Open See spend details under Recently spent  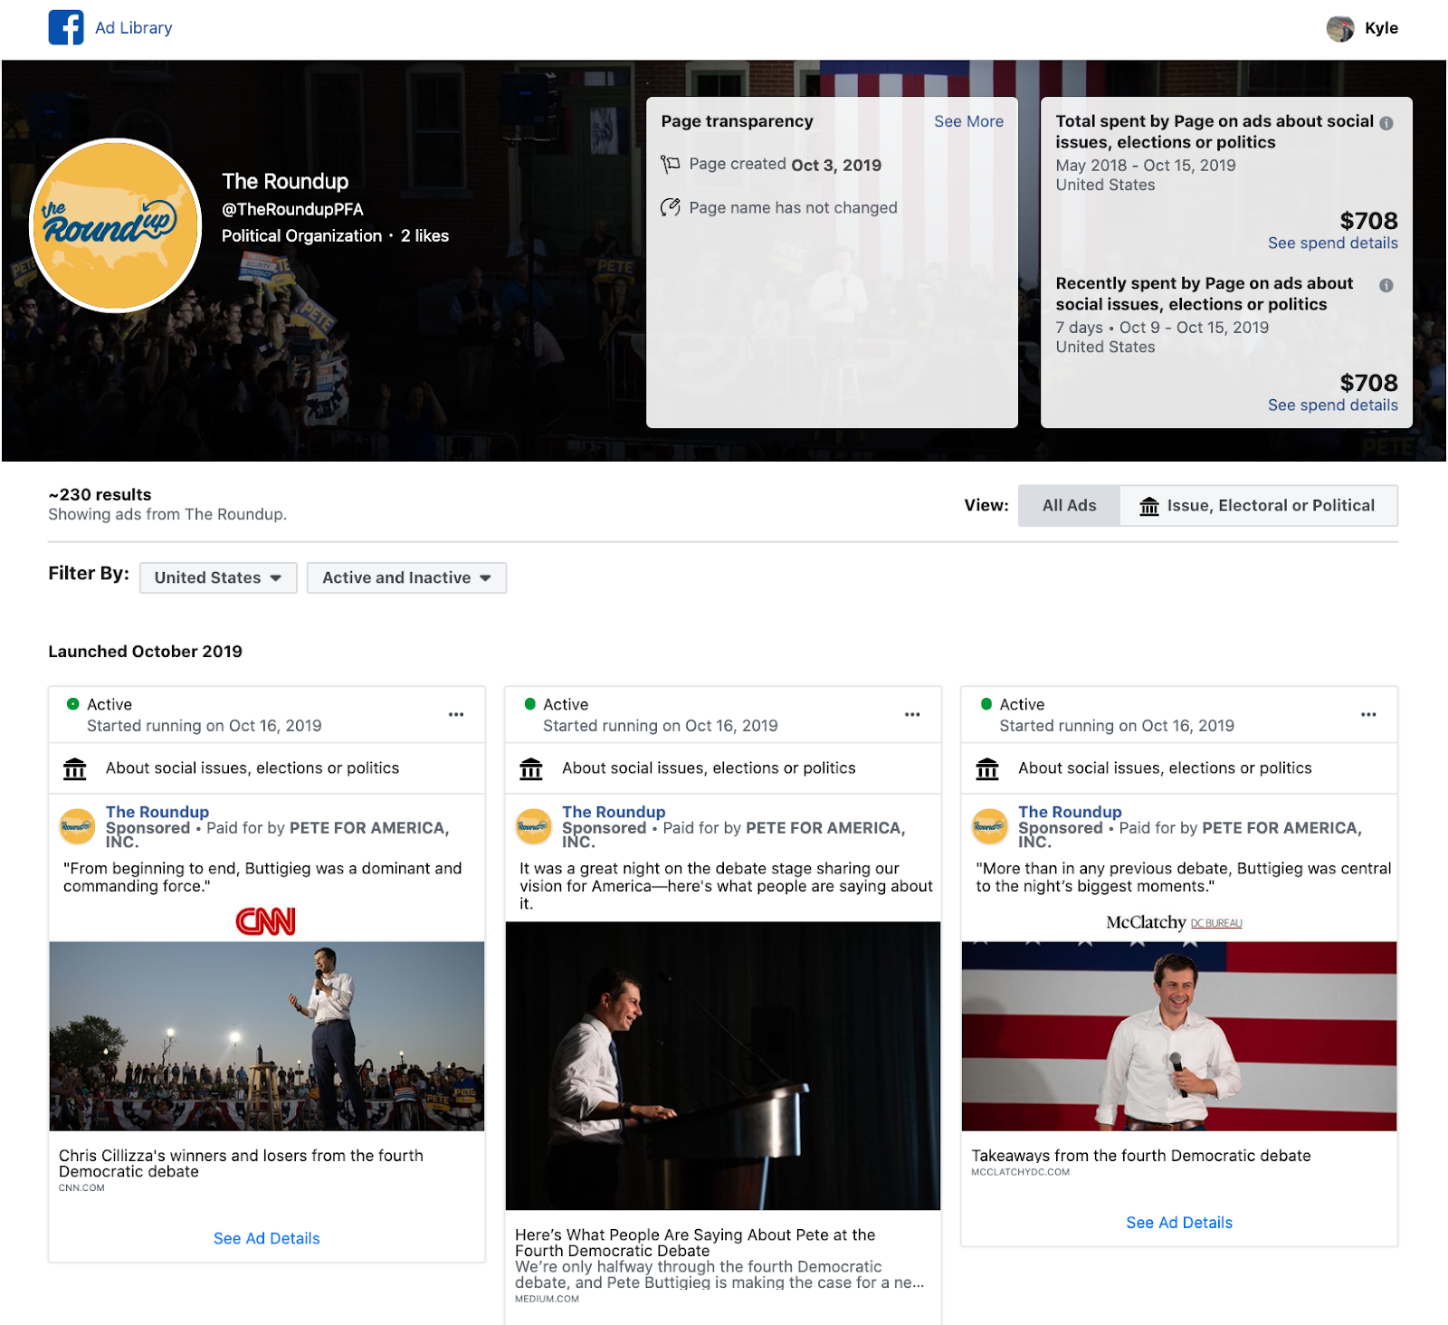tap(1332, 405)
